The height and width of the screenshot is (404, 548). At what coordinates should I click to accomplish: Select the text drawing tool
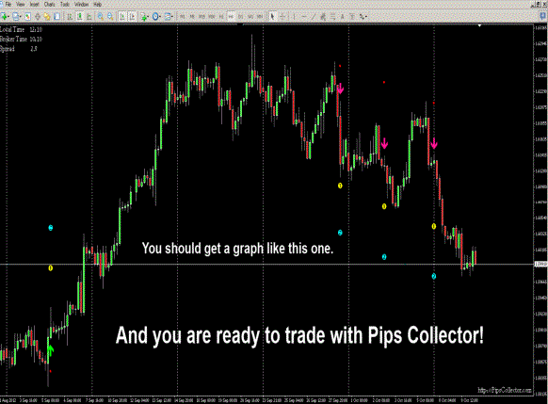(342, 16)
